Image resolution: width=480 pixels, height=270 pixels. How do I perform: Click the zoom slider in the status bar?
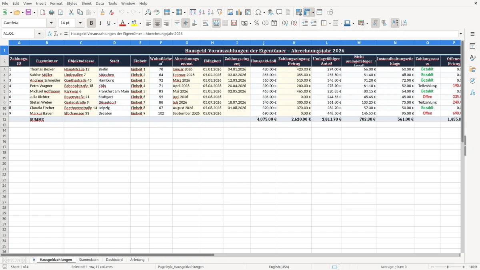pyautogui.click(x=448, y=267)
